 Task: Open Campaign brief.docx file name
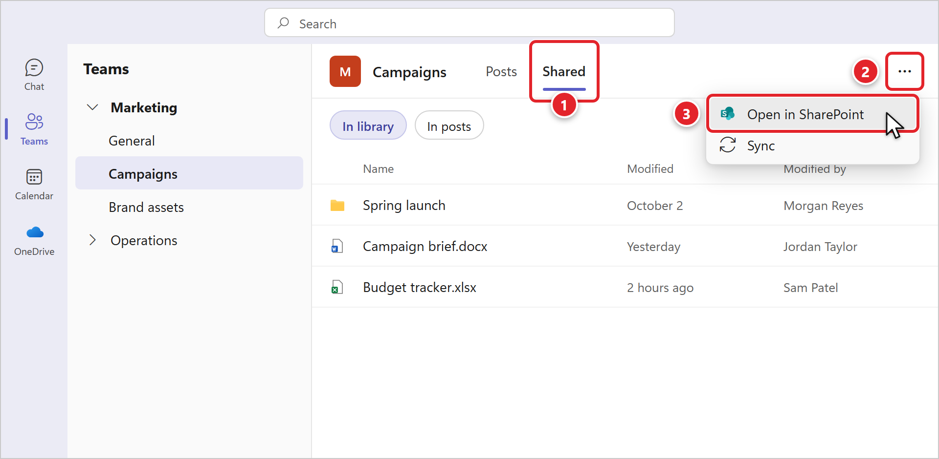pos(425,247)
